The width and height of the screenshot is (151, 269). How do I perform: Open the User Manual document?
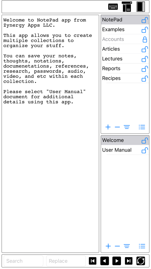click(x=125, y=150)
